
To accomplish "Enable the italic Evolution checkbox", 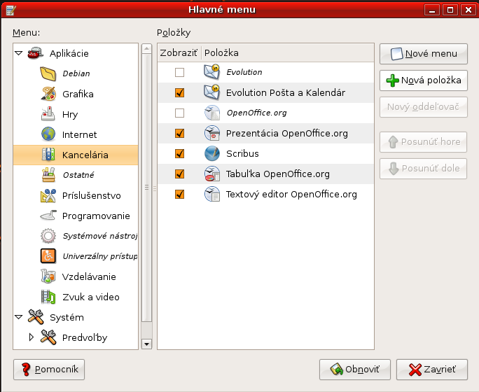I will 179,72.
